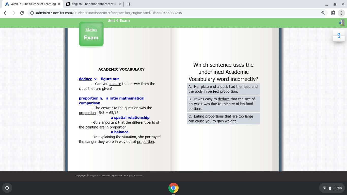
Task: Click the exit door icon
Action: 342,23
